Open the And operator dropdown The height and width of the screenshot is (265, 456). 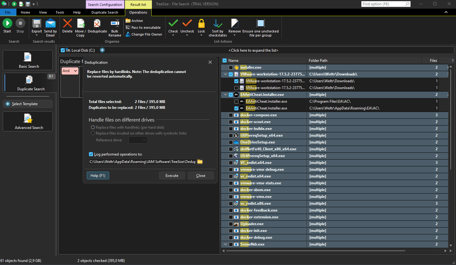tap(70, 71)
